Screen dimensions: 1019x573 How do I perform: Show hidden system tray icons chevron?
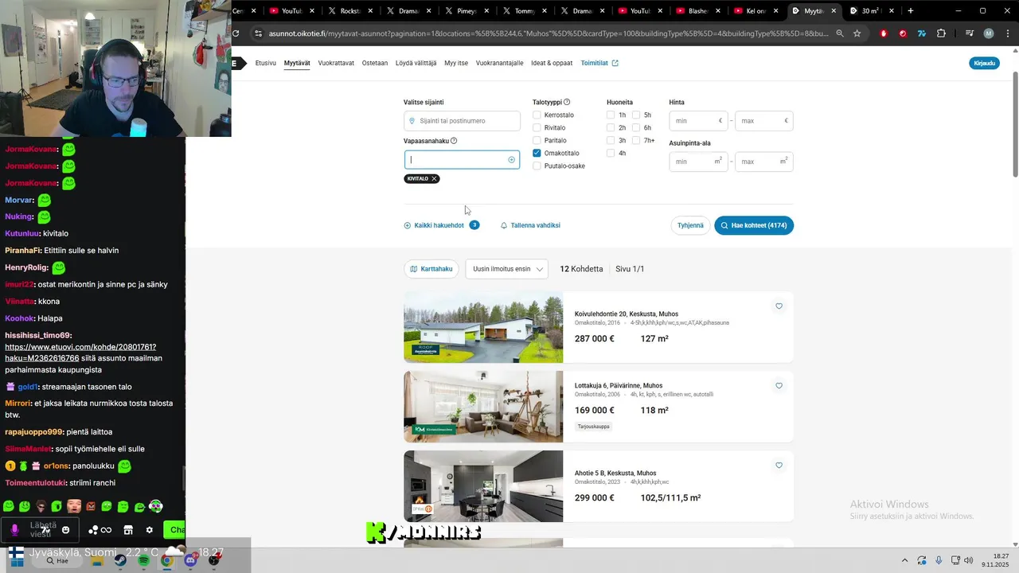click(904, 560)
